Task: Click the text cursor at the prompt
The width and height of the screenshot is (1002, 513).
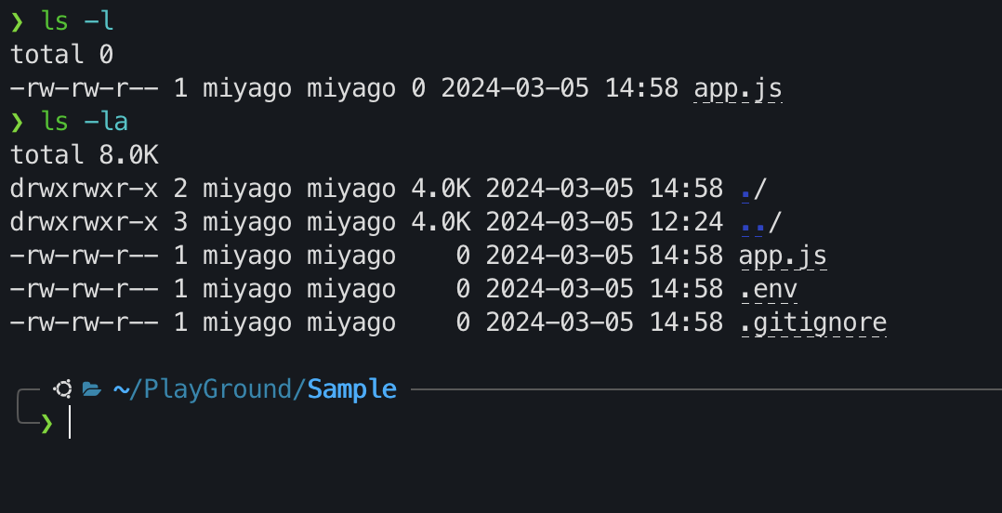Action: (70, 423)
